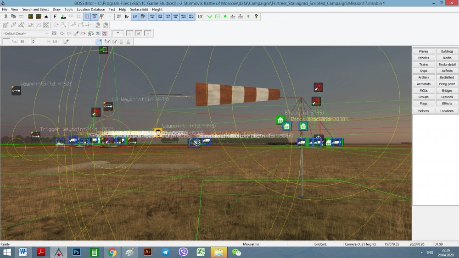Click the Airfields button
This screenshot has height=258, width=459.
pos(447,71)
